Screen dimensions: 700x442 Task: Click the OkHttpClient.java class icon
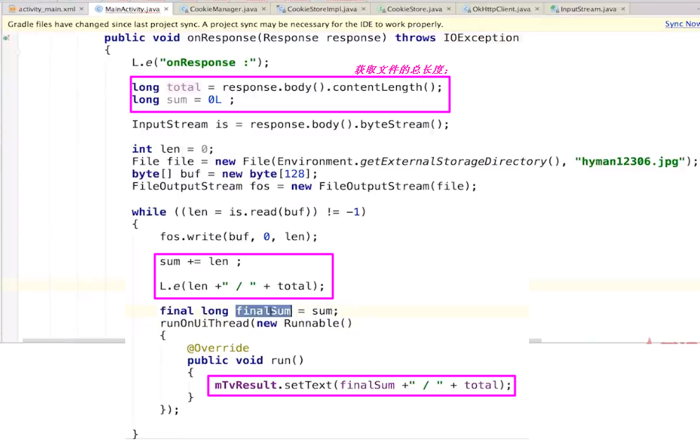point(467,9)
